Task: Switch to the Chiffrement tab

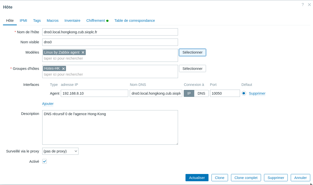Action: tap(95, 21)
